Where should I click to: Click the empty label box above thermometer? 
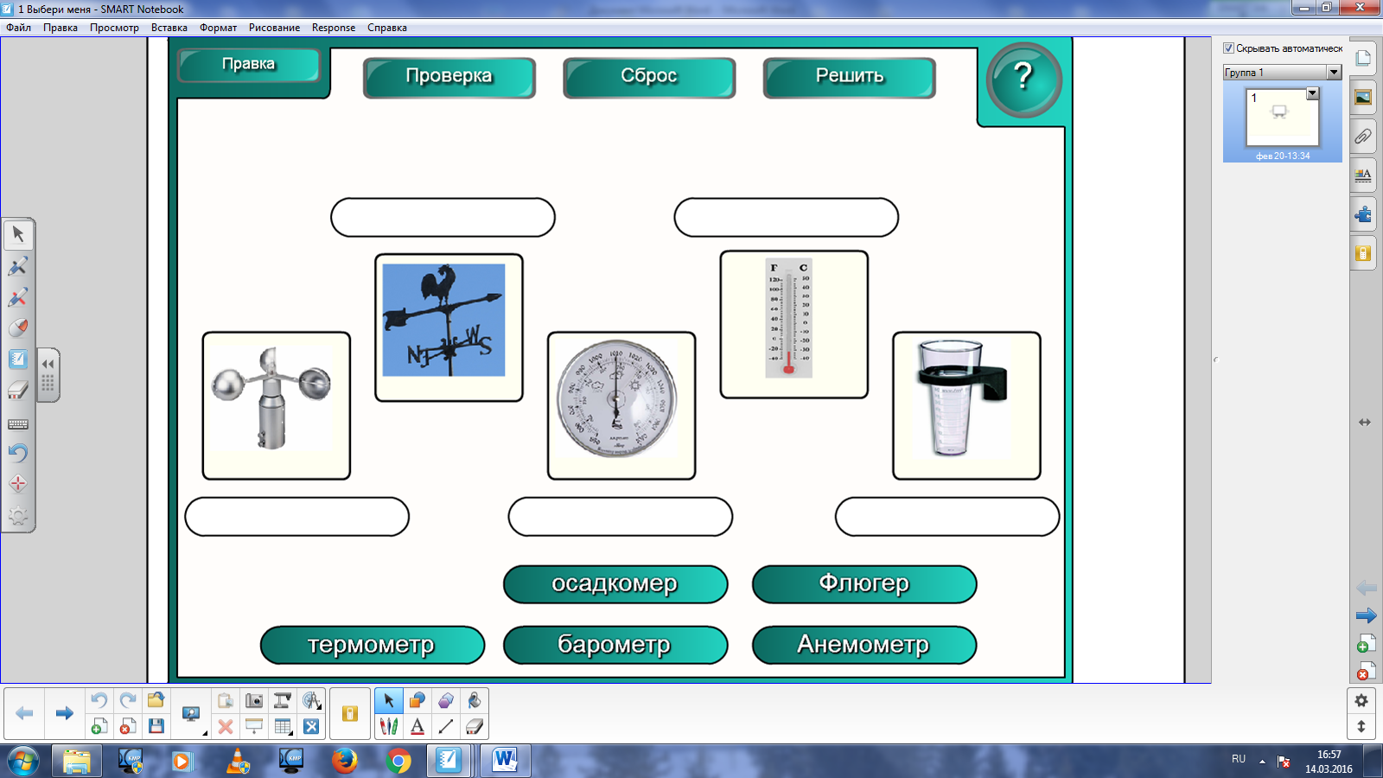(786, 217)
